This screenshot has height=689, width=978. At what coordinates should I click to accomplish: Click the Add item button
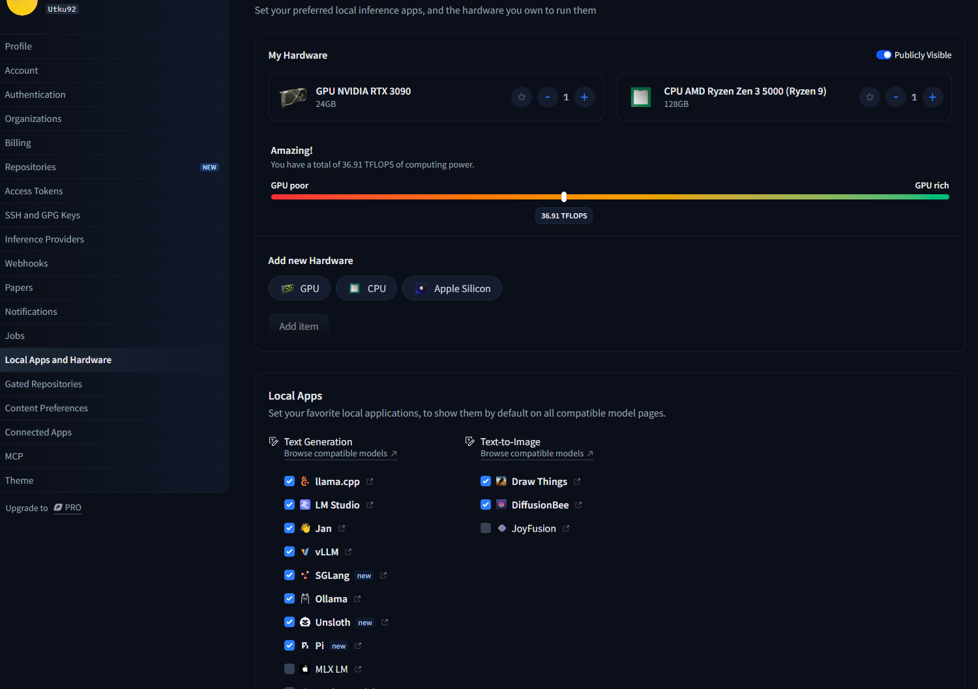[x=299, y=326]
